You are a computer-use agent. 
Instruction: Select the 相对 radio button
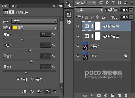pos(18,79)
